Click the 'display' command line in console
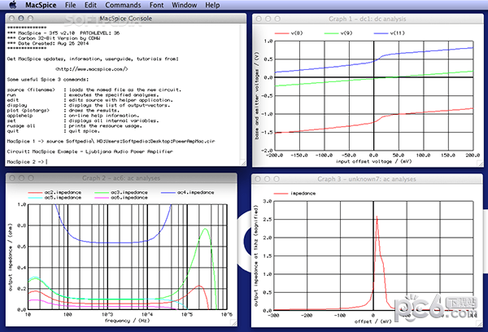 89,105
